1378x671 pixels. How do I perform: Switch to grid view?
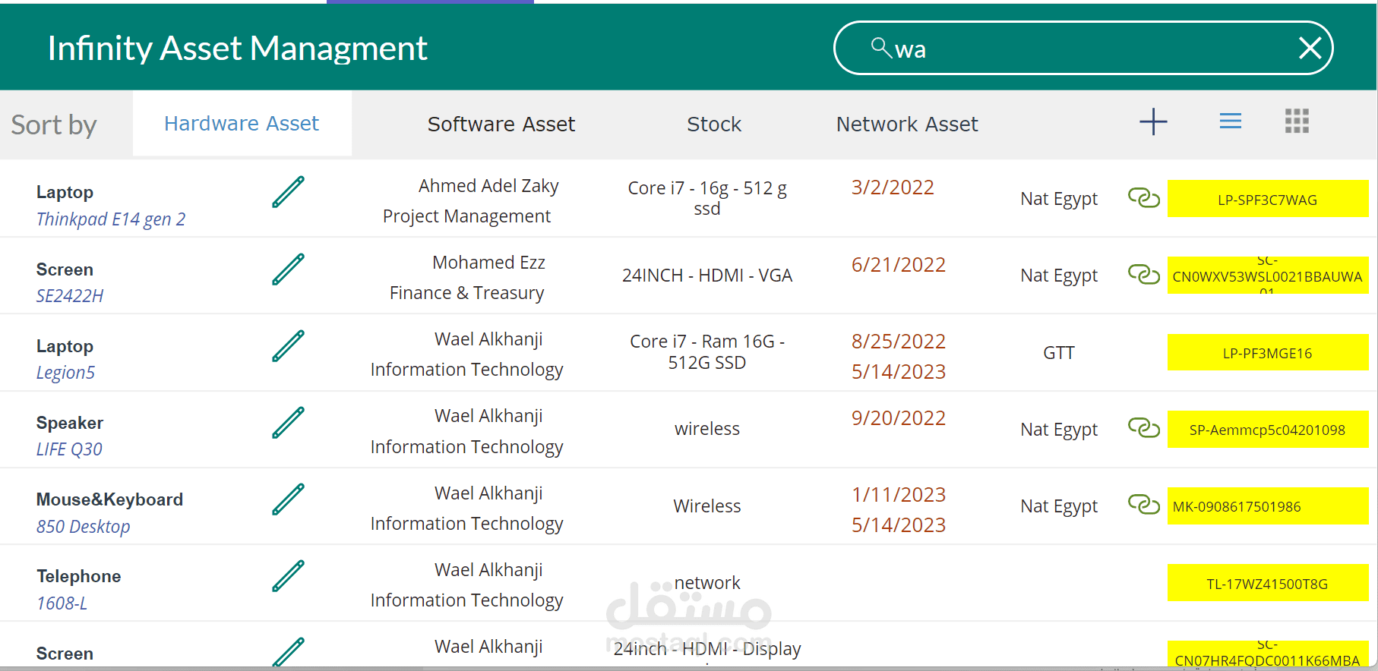point(1297,121)
